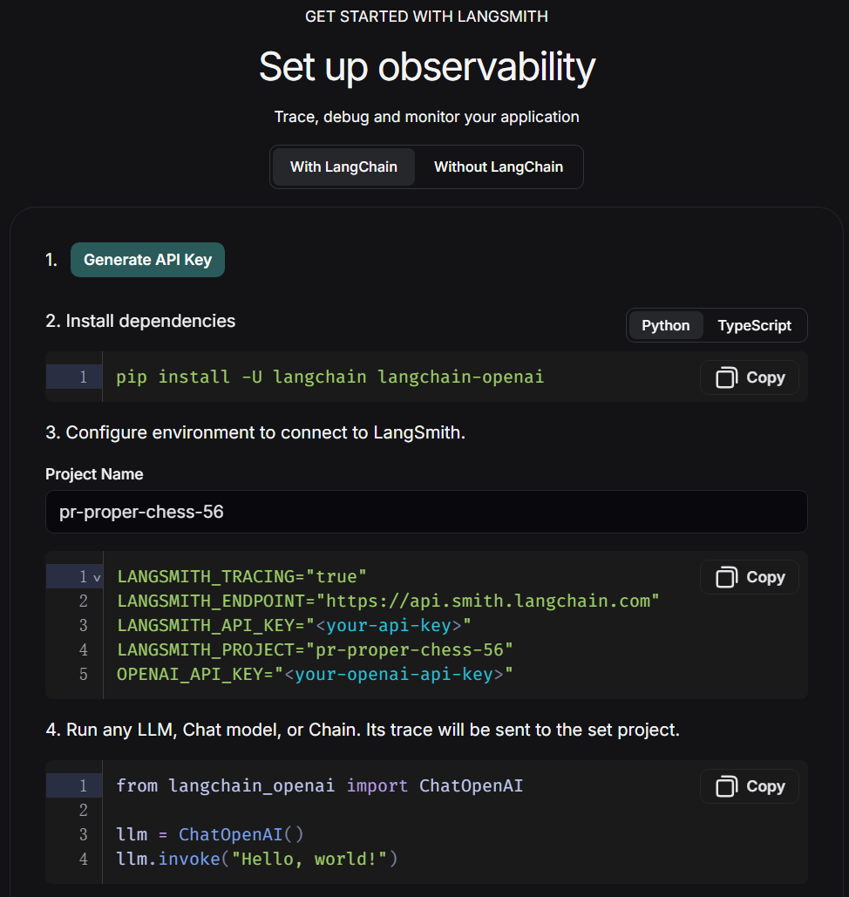Image resolution: width=849 pixels, height=897 pixels.
Task: Copy the LangSmith environment variables block
Action: pyautogui.click(x=750, y=577)
